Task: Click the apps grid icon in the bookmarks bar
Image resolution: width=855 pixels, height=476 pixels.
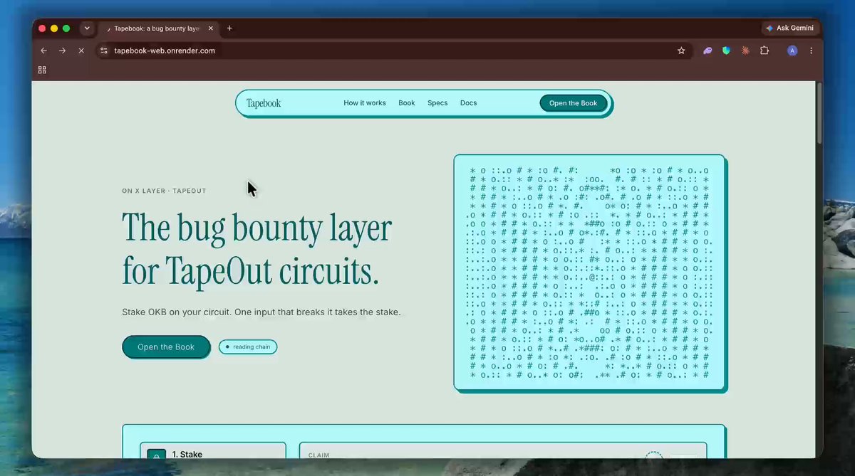Action: [42, 70]
